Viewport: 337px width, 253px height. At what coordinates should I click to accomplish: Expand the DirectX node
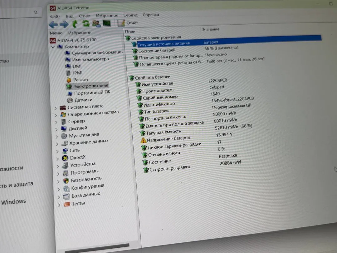58,159
